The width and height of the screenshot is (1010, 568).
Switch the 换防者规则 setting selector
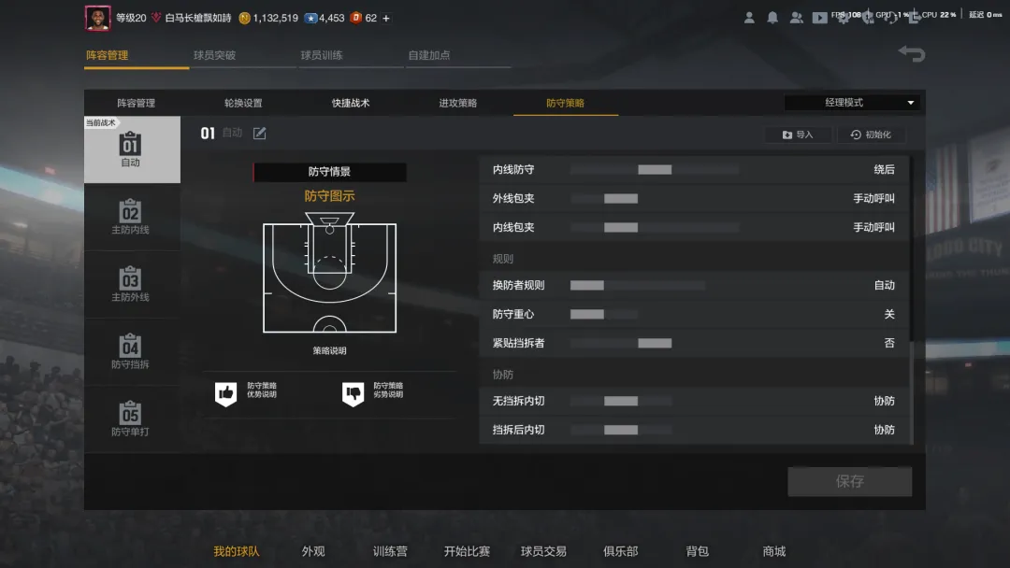638,285
